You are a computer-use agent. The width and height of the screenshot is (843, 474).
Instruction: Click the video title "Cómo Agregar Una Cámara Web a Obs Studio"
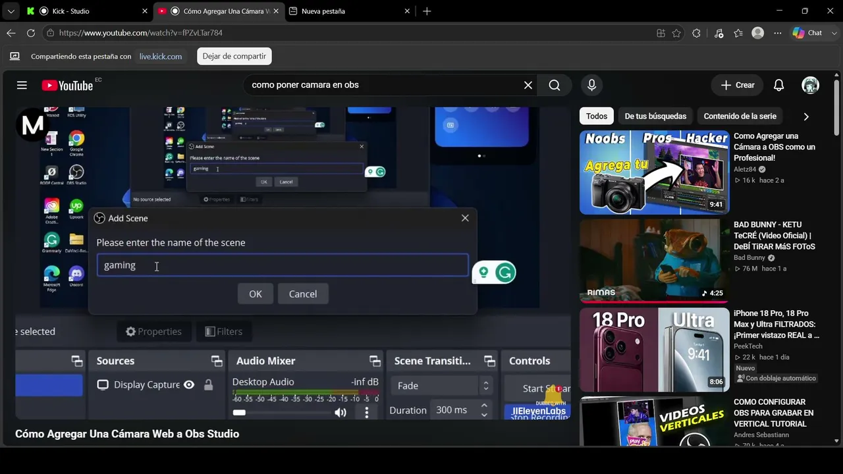point(127,434)
